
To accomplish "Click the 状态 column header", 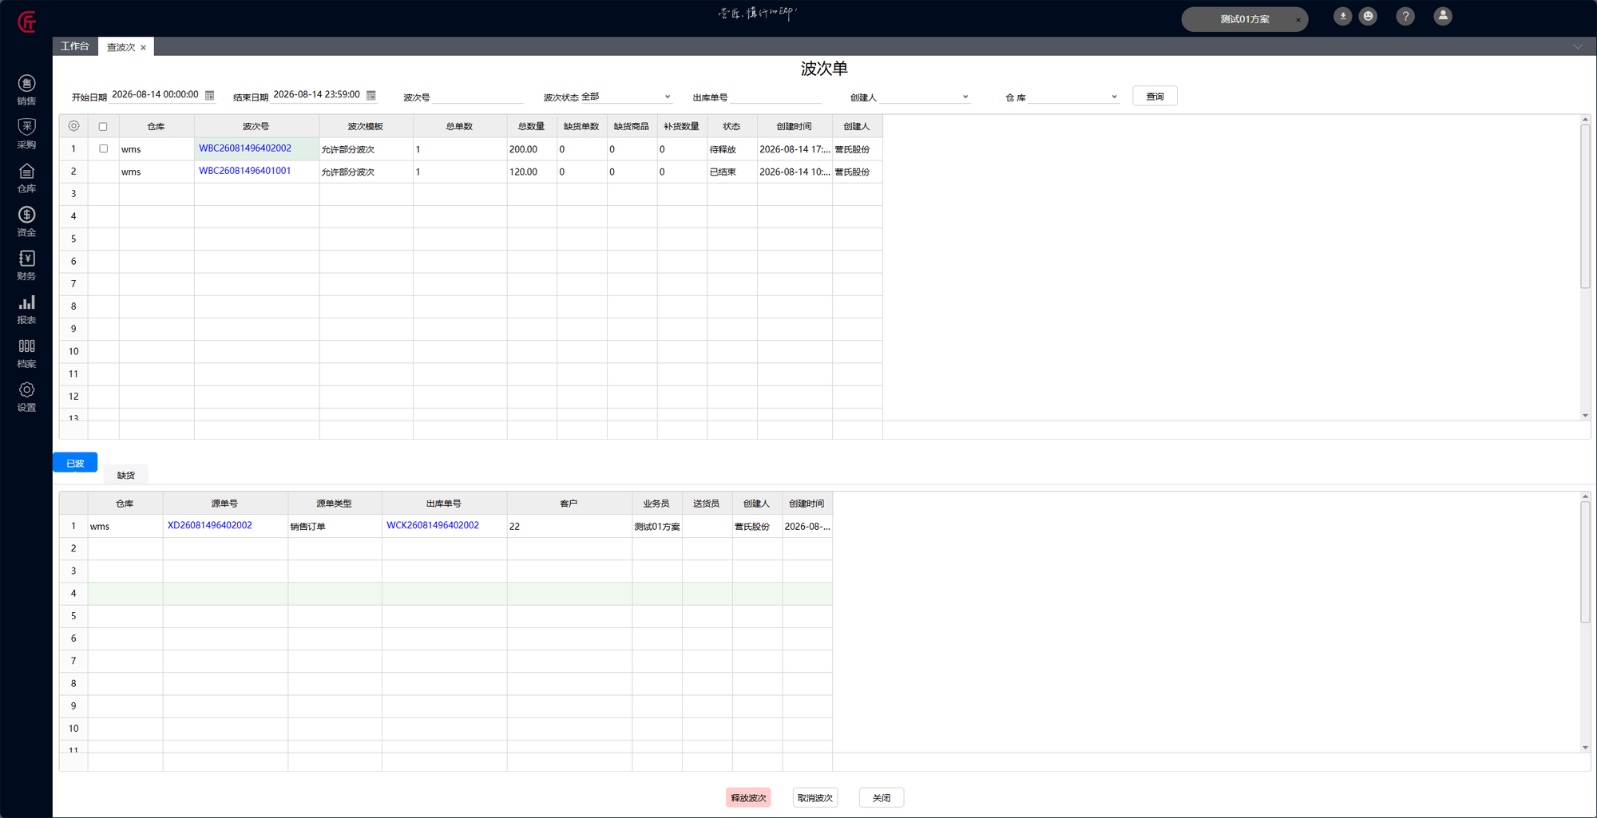I will [731, 126].
